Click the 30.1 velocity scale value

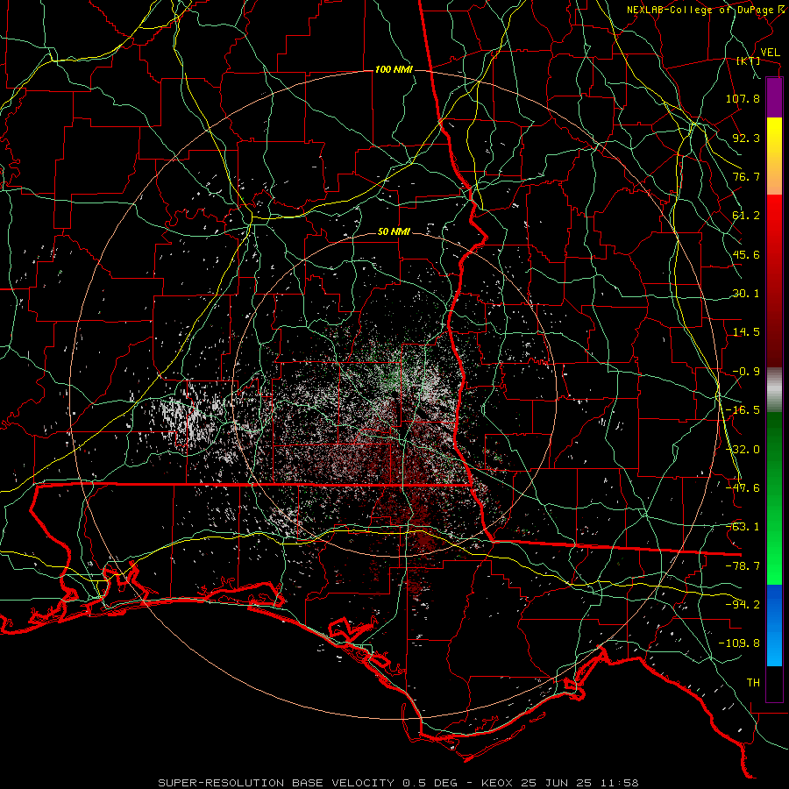pyautogui.click(x=746, y=294)
